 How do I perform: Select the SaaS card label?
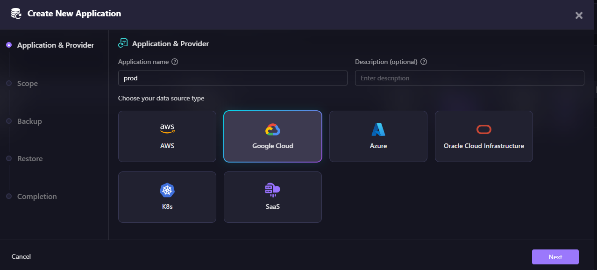273,206
